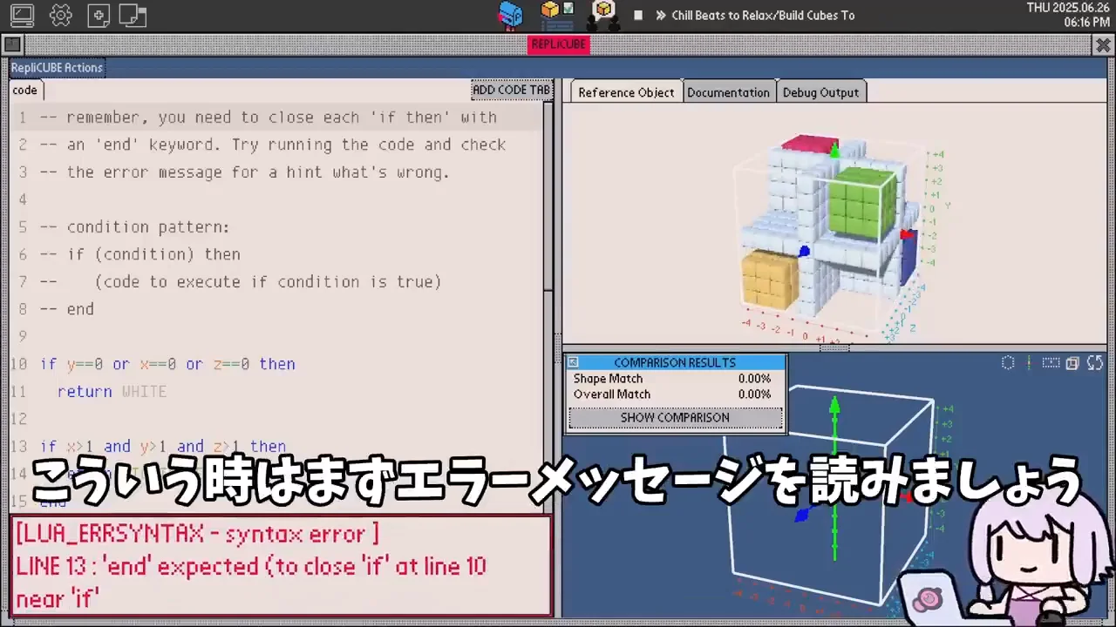Click the new file plus icon
This screenshot has width=1116, height=627.
99,15
